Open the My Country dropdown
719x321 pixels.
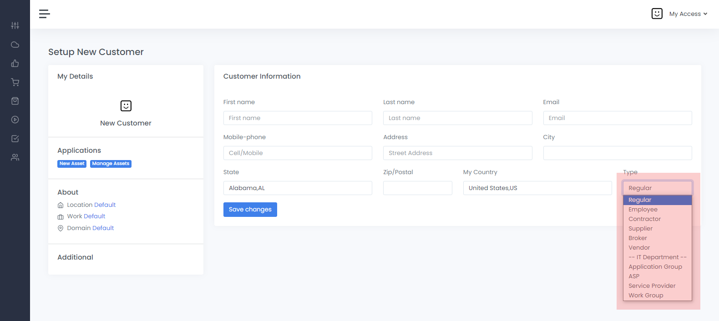point(537,188)
